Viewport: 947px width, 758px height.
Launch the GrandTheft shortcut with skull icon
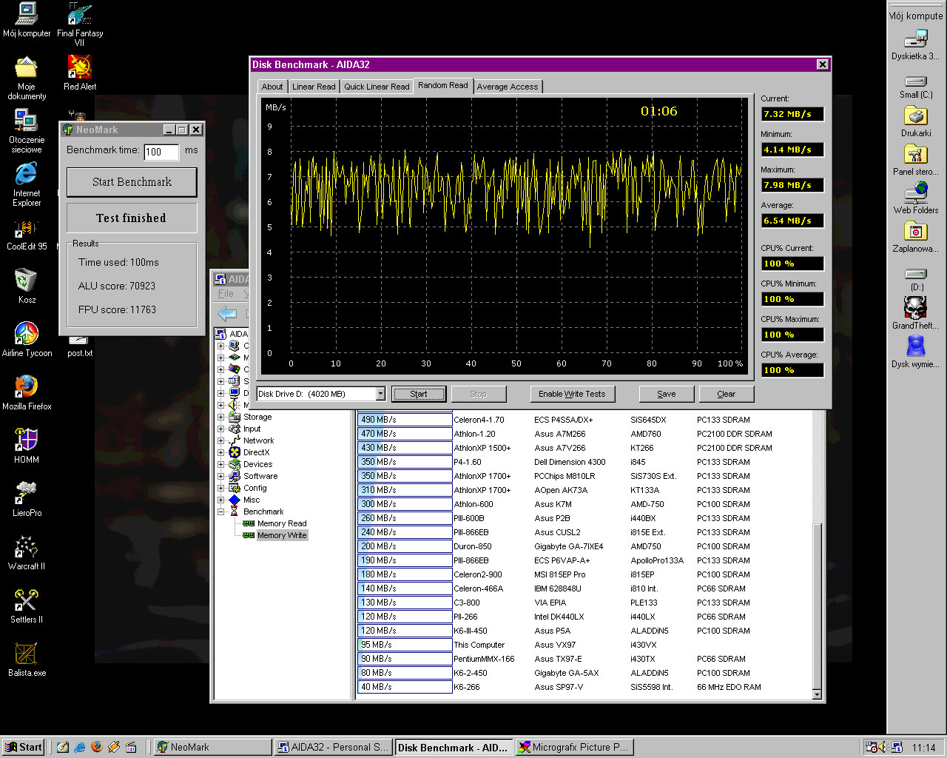tap(916, 313)
